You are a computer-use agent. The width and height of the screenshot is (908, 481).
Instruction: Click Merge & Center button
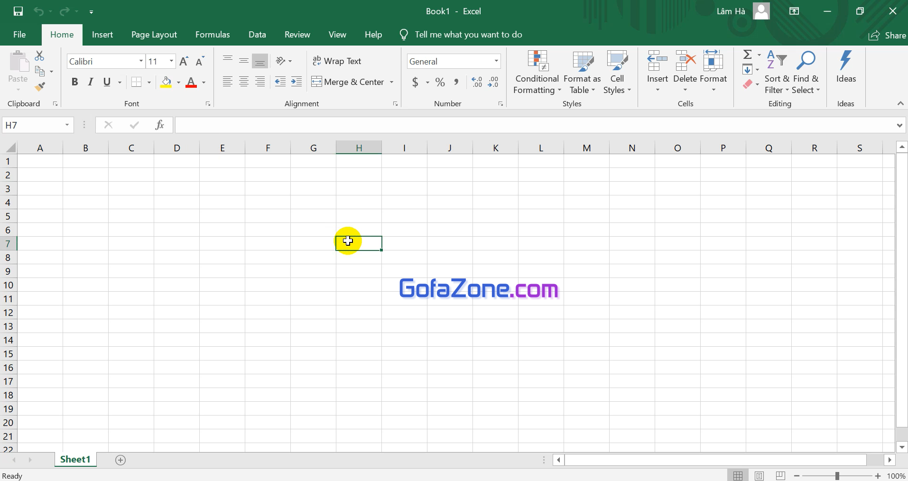tap(348, 82)
